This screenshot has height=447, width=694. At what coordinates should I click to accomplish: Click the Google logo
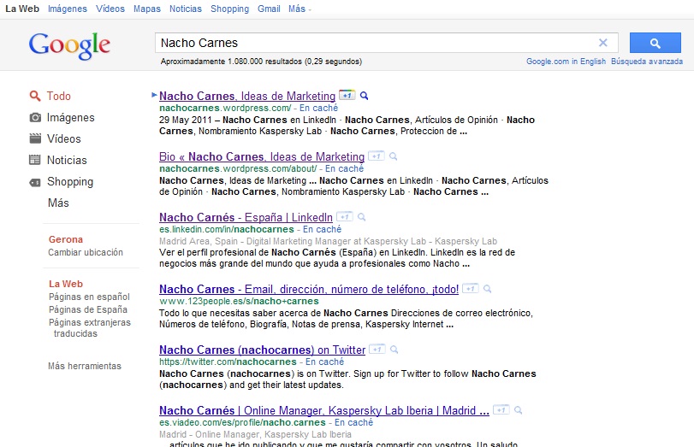(x=69, y=44)
